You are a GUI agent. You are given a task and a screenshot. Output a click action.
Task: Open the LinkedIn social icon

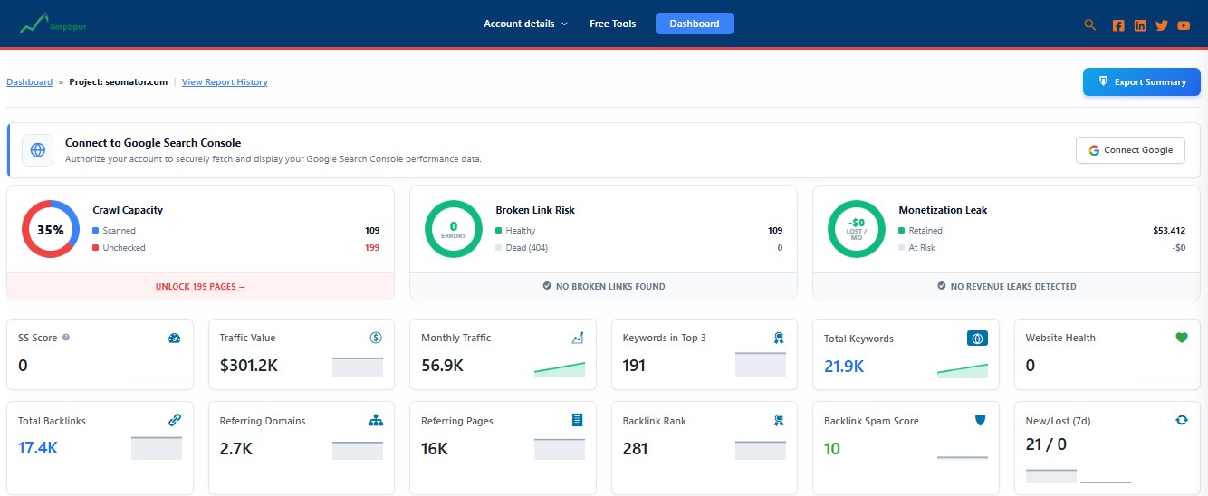(x=1140, y=25)
